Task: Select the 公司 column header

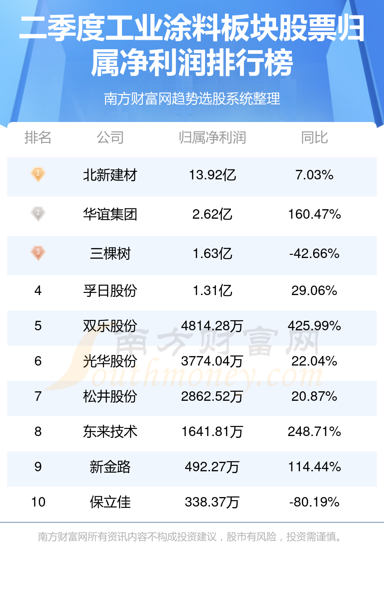Action: (110, 137)
